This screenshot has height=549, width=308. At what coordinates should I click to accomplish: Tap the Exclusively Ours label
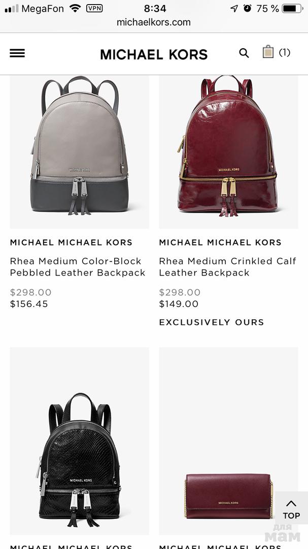(x=212, y=322)
